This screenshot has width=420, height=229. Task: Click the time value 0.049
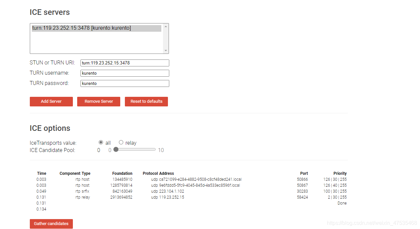41,191
